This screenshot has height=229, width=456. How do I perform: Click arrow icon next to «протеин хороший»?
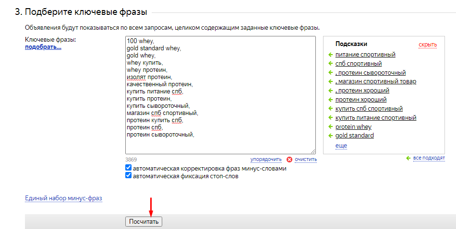coord(330,100)
